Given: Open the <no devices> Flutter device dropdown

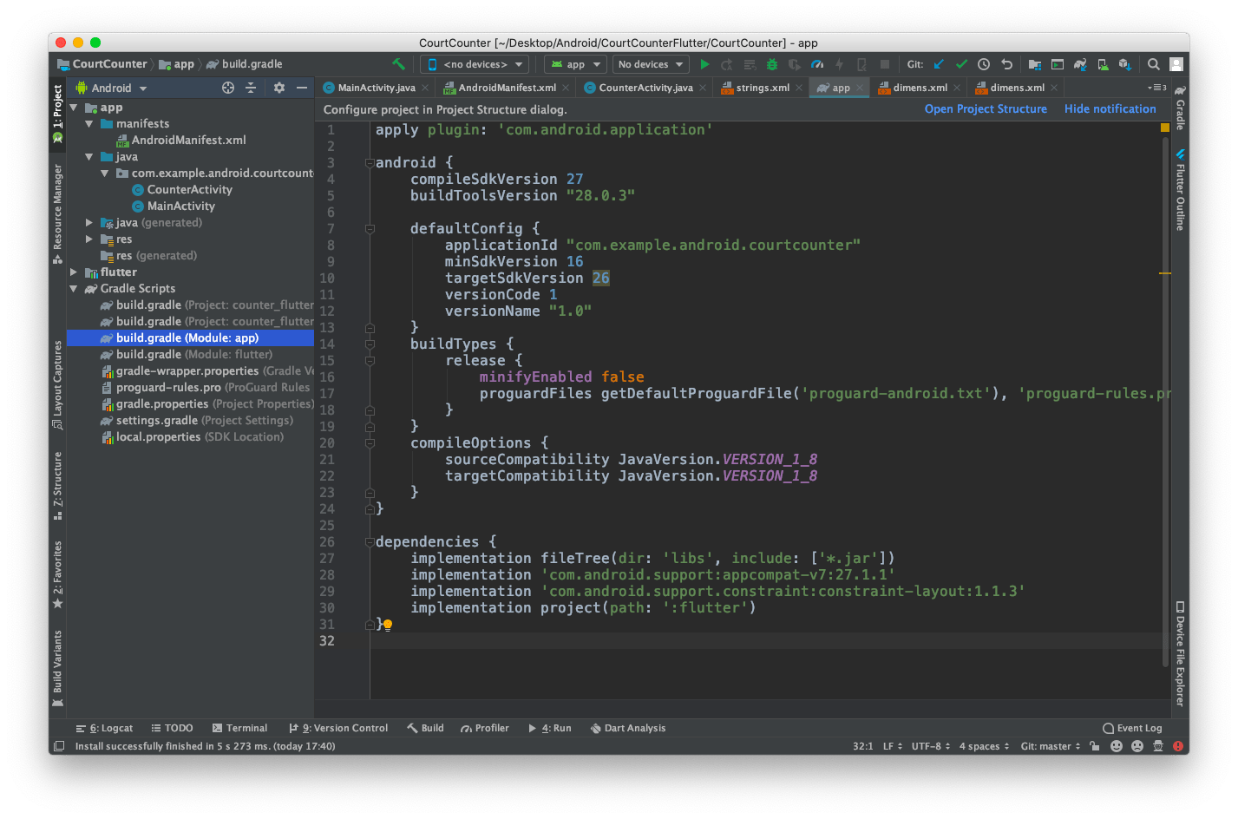Looking at the screenshot, I should pyautogui.click(x=475, y=64).
